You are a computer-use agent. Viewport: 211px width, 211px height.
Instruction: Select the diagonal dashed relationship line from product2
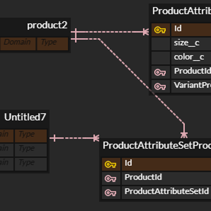coord(141,81)
